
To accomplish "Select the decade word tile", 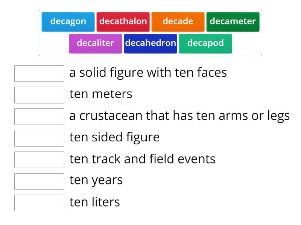I will (178, 21).
